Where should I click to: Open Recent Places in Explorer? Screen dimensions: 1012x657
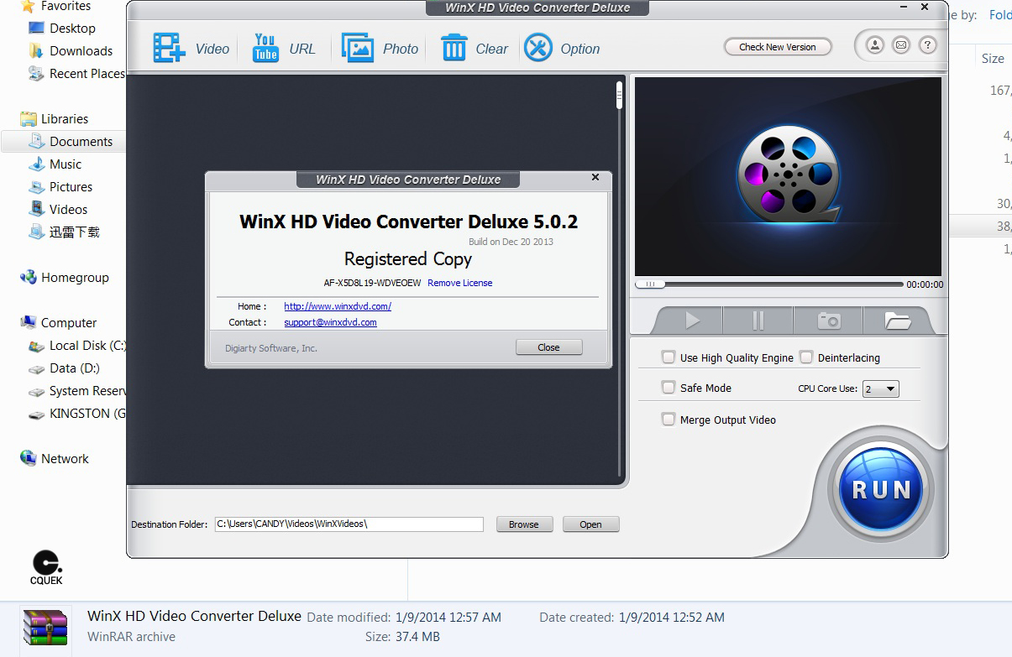[76, 73]
